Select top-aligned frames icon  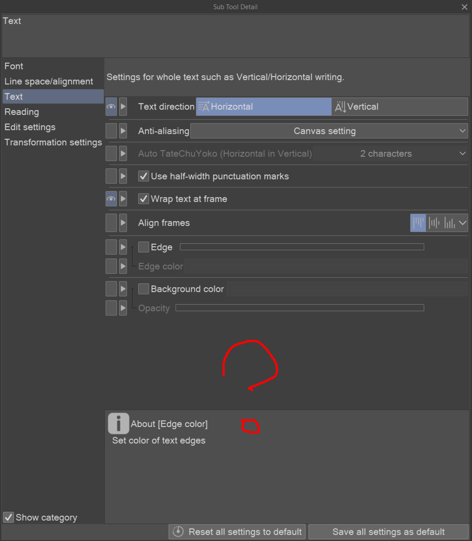pyautogui.click(x=418, y=223)
